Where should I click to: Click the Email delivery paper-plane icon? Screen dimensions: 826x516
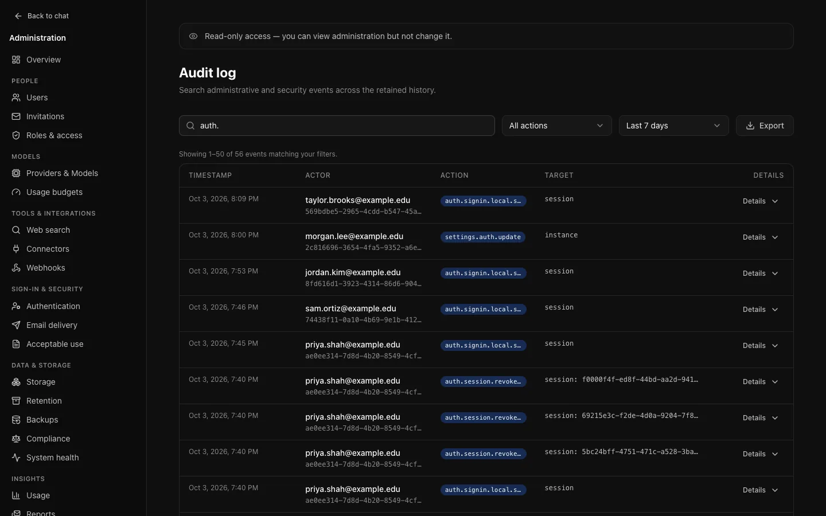(16, 325)
